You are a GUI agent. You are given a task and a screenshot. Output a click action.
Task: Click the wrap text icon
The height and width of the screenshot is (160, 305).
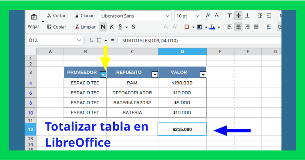pos(269,27)
